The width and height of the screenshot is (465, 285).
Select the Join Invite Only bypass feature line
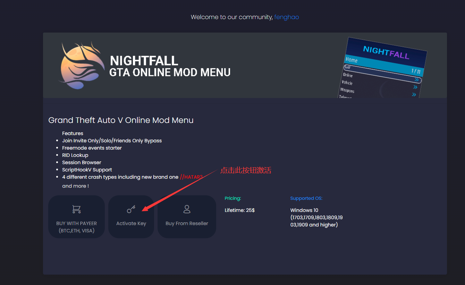tap(112, 141)
